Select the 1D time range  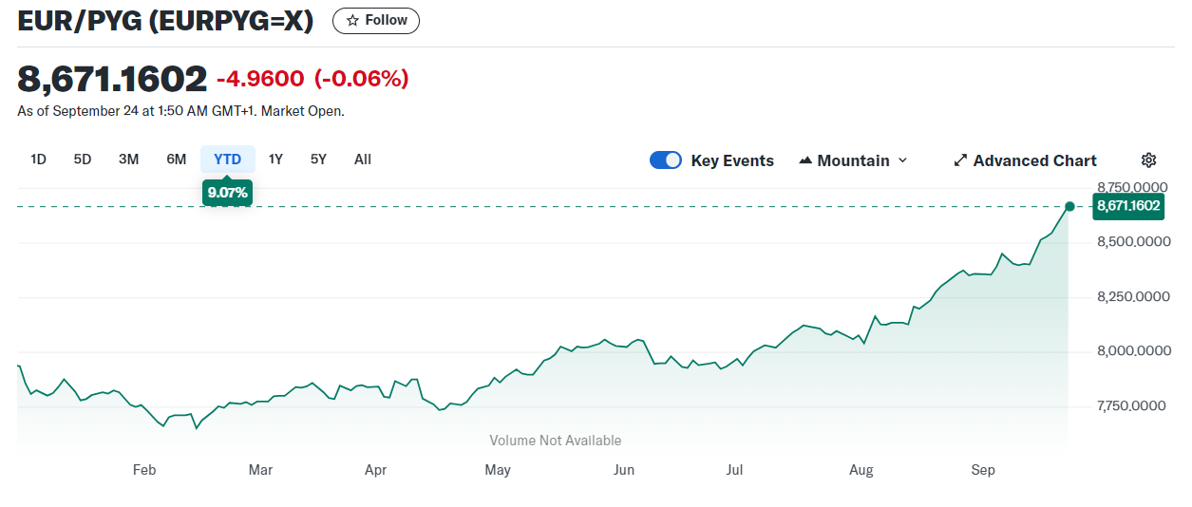coord(38,160)
